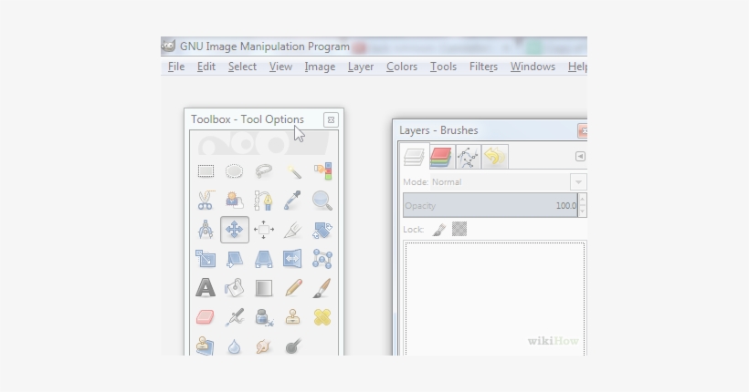Switch to the Layers tab

click(x=414, y=157)
